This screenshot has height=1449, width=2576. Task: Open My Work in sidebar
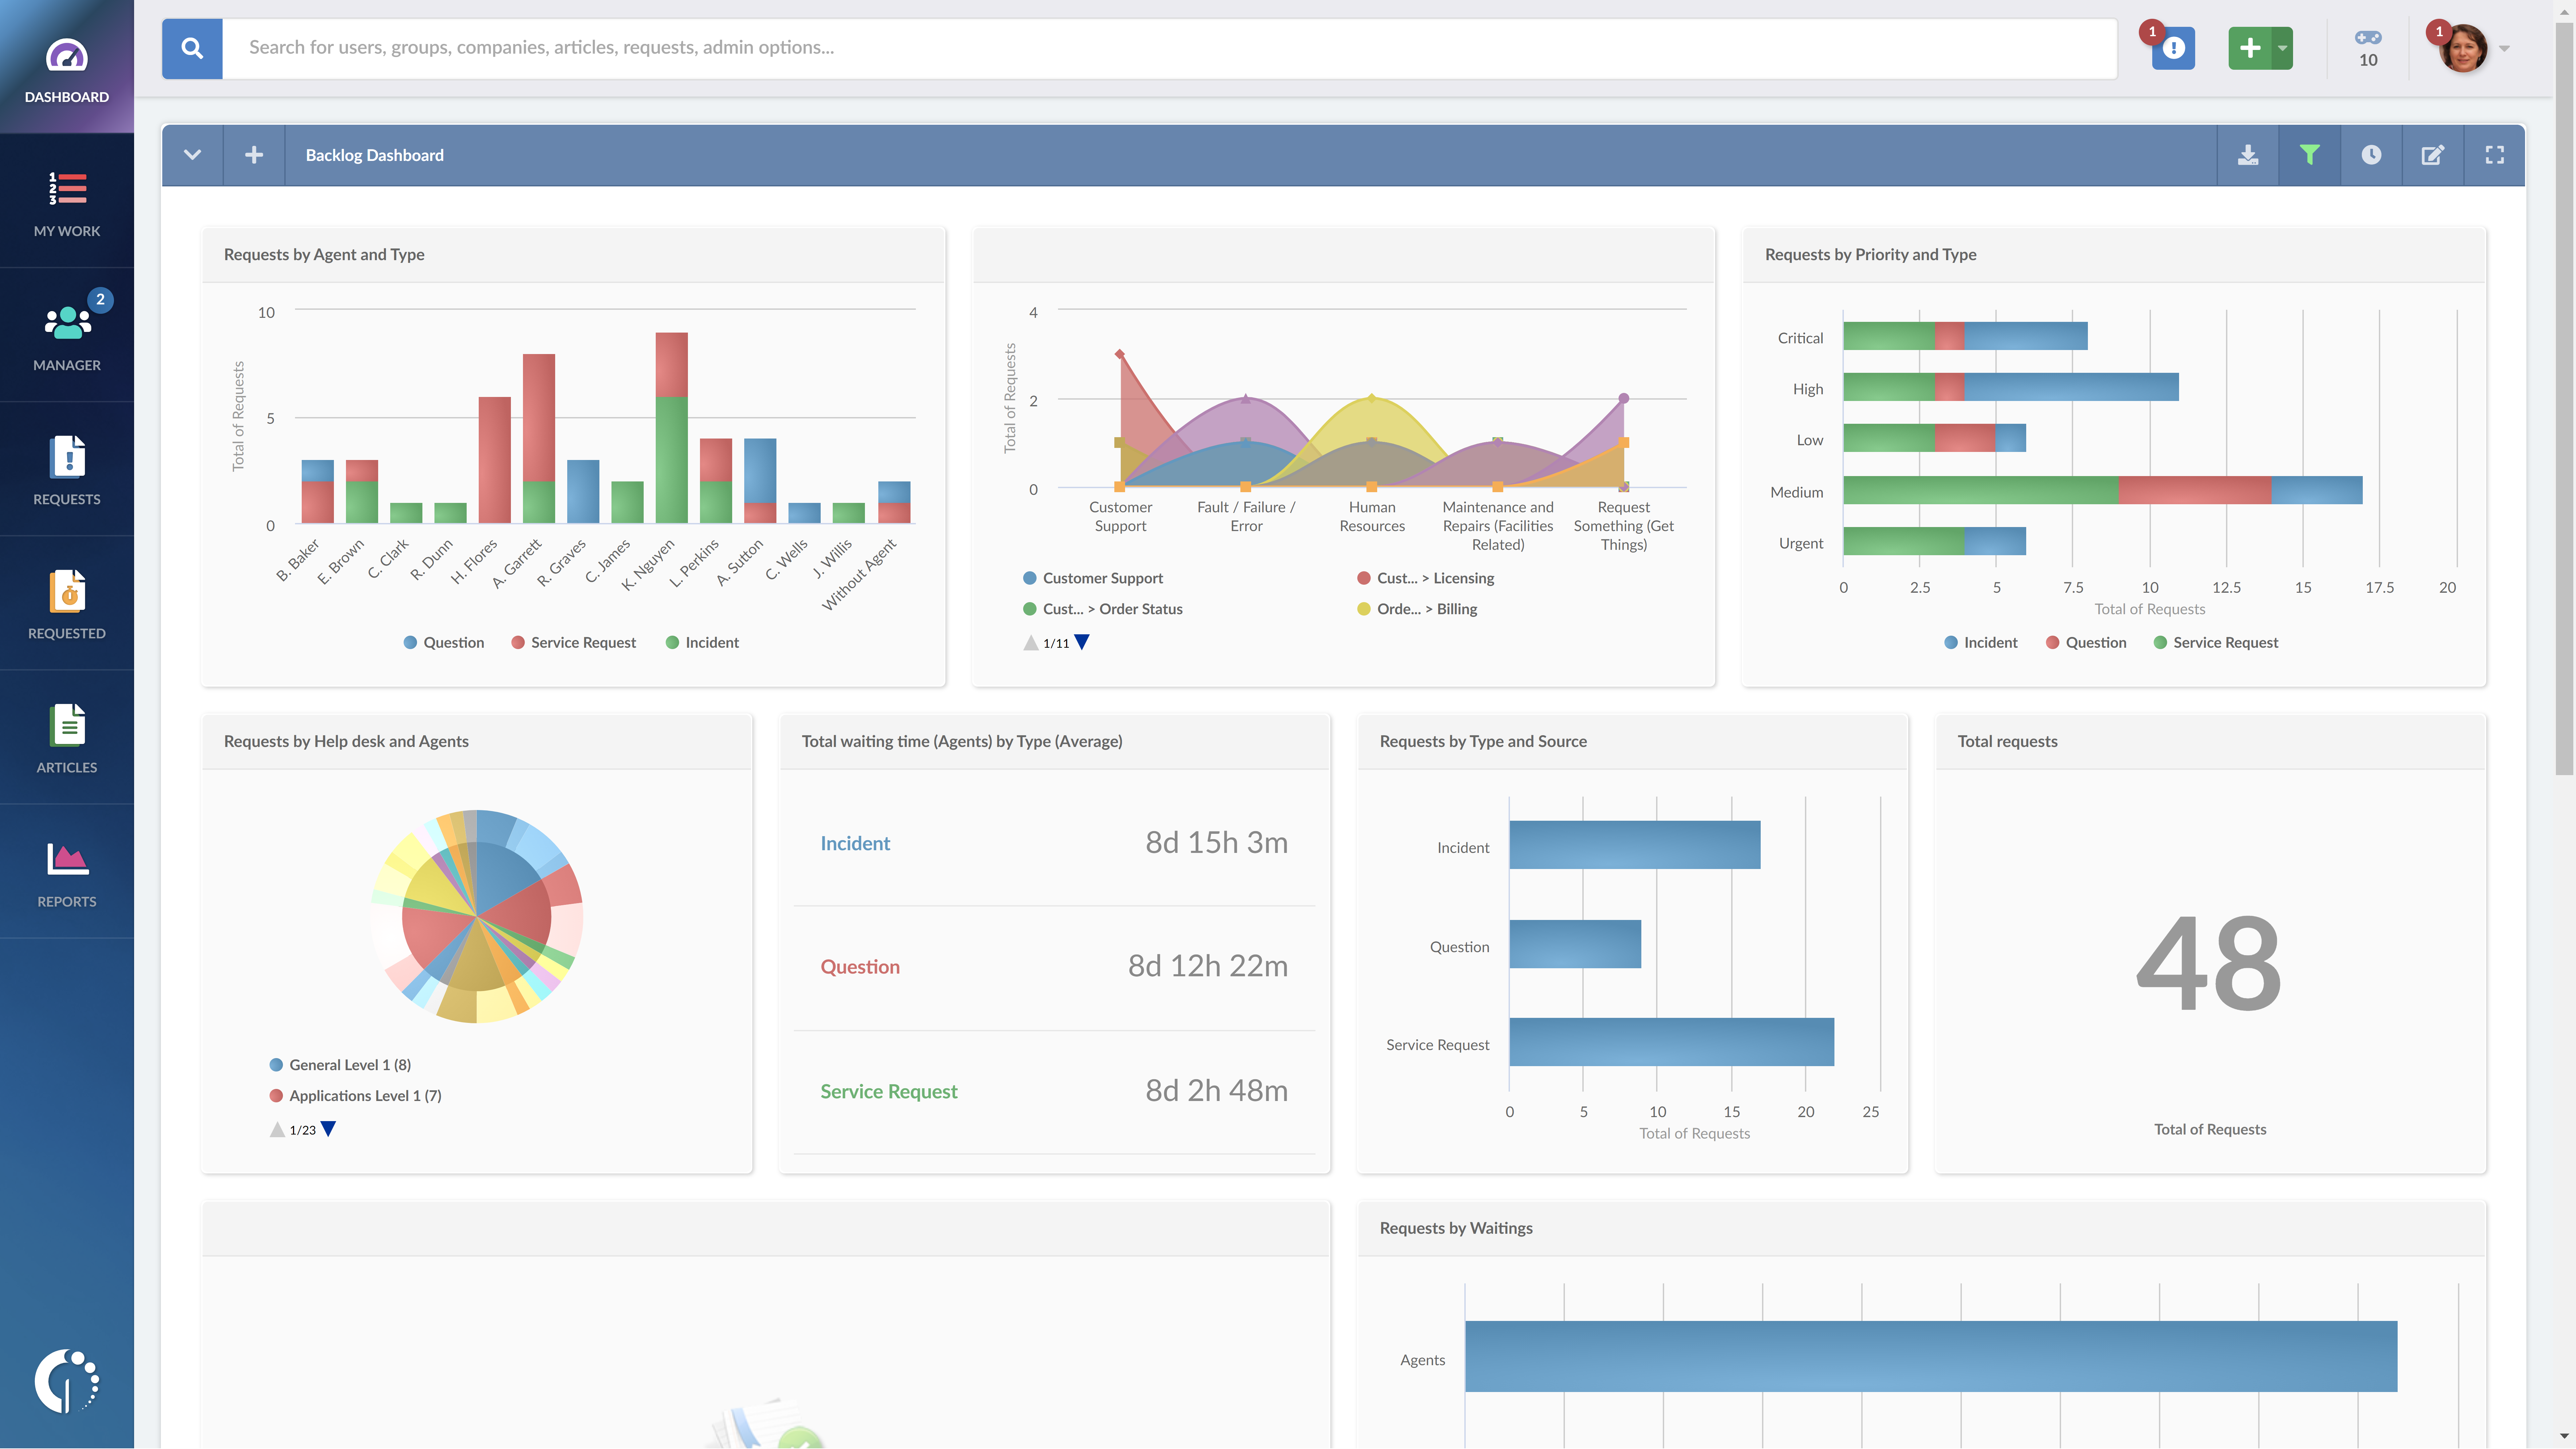click(67, 201)
